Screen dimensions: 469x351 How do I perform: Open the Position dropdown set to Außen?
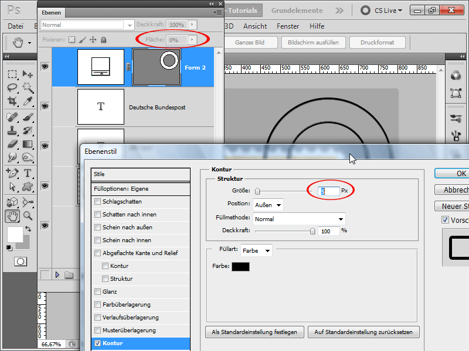point(268,205)
